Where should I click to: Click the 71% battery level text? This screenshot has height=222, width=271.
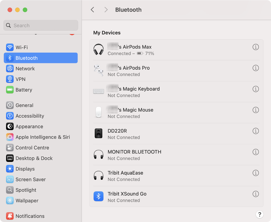click(149, 53)
